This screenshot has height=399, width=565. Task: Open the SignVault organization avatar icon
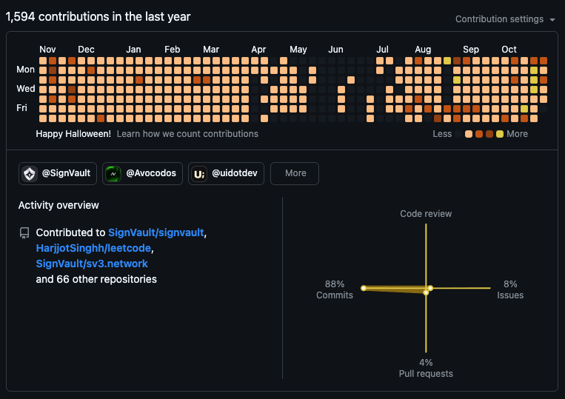pyautogui.click(x=30, y=174)
